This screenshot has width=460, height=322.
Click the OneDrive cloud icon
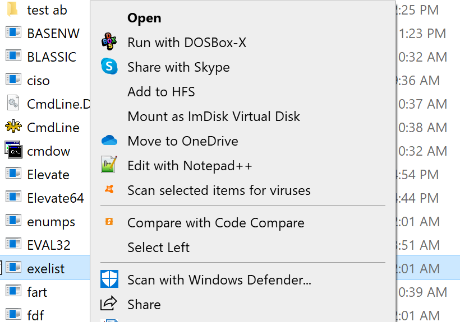(x=109, y=141)
